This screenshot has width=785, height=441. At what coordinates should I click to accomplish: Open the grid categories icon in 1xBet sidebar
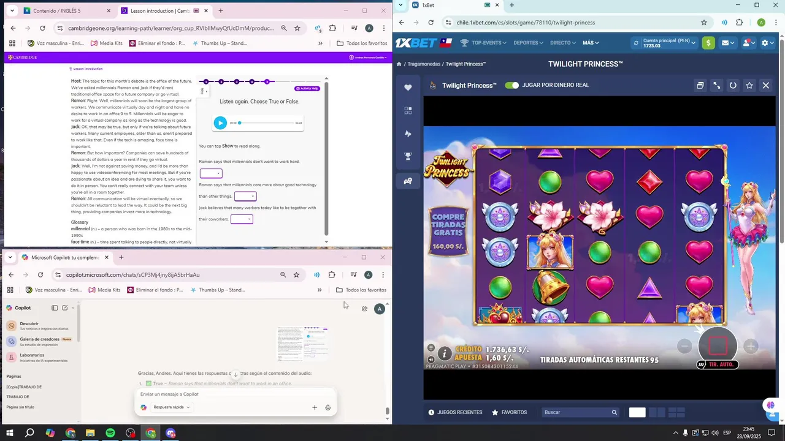[x=408, y=111]
